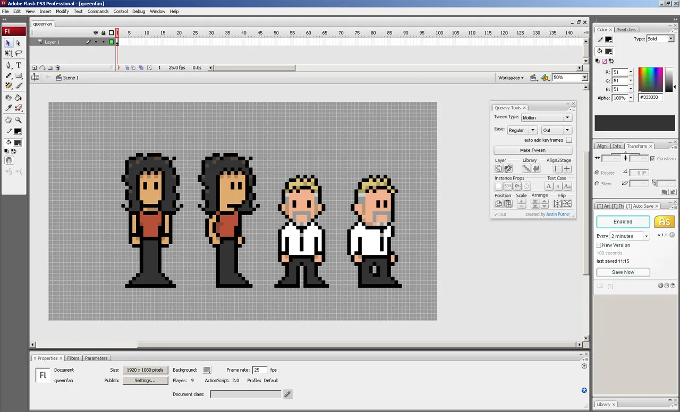Image resolution: width=680 pixels, height=412 pixels.
Task: Click the Frame rate input field
Action: pyautogui.click(x=259, y=370)
